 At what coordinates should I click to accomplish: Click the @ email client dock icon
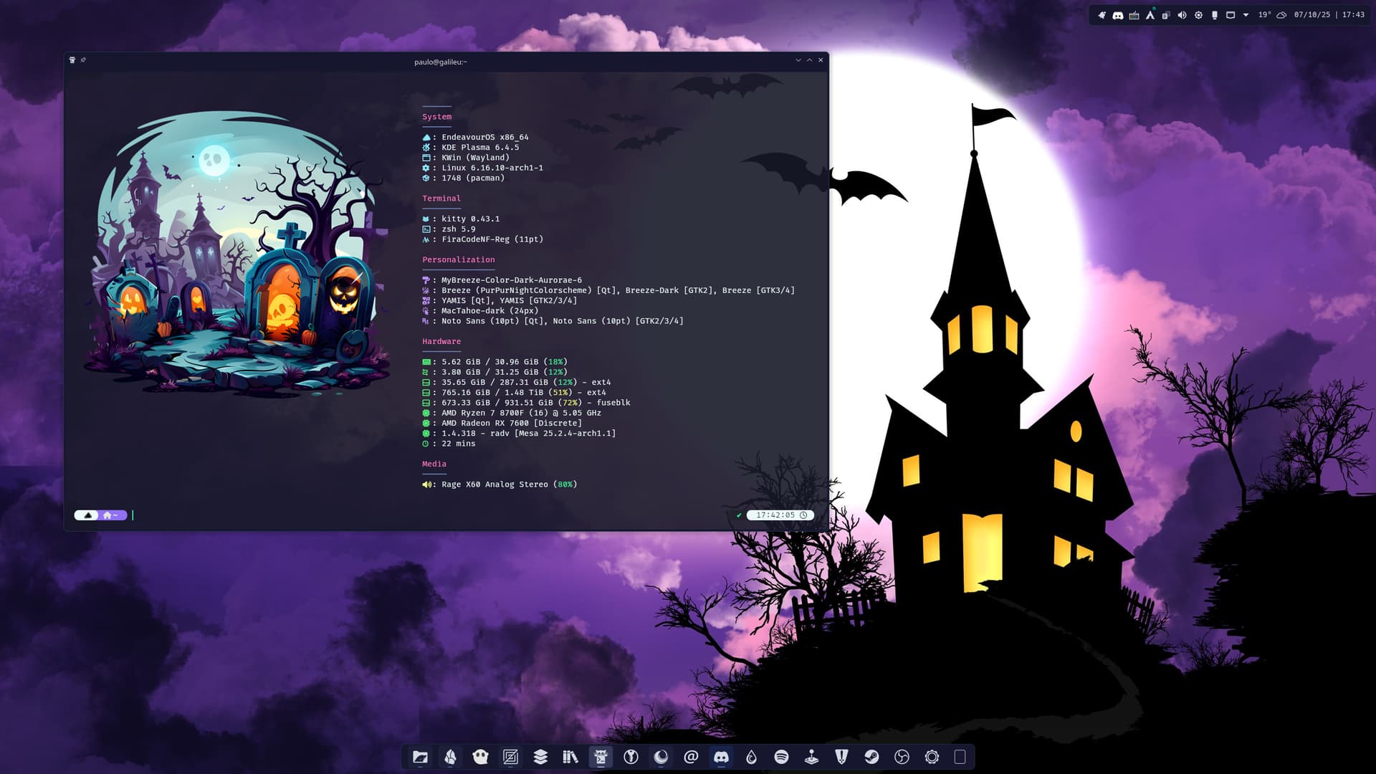(691, 757)
